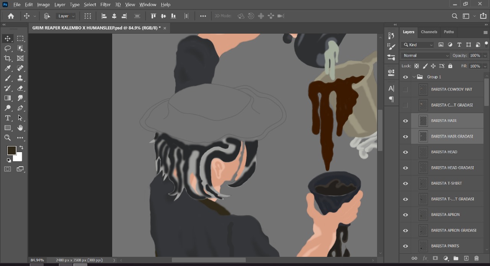Click BARISTA T-SHIRT layer thumbnail
This screenshot has width=490, height=266.
tap(423, 183)
